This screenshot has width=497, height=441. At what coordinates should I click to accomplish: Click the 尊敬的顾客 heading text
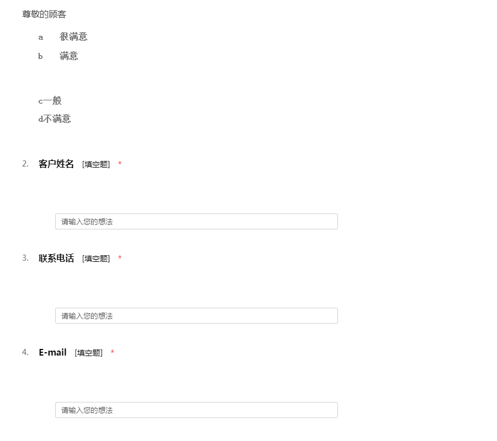44,14
